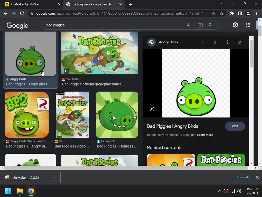Open the UniMaker_1.2.3.7z downloaded file
Image resolution: width=262 pixels, height=197 pixels.
tap(25, 178)
